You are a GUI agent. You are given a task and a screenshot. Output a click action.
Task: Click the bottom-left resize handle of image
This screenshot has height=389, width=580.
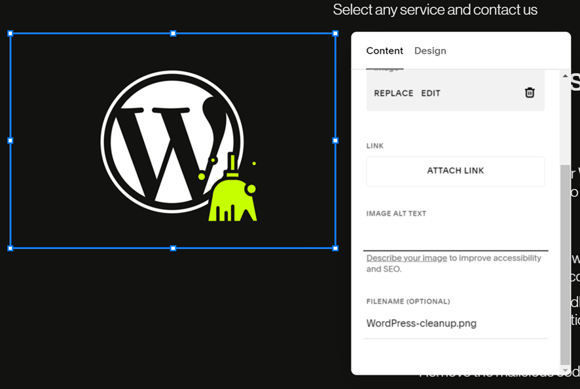click(10, 248)
